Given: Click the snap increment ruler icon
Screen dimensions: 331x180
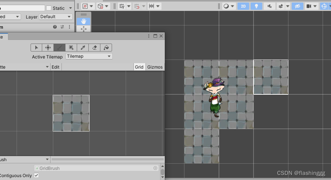Looking at the screenshot, I should (152, 6).
